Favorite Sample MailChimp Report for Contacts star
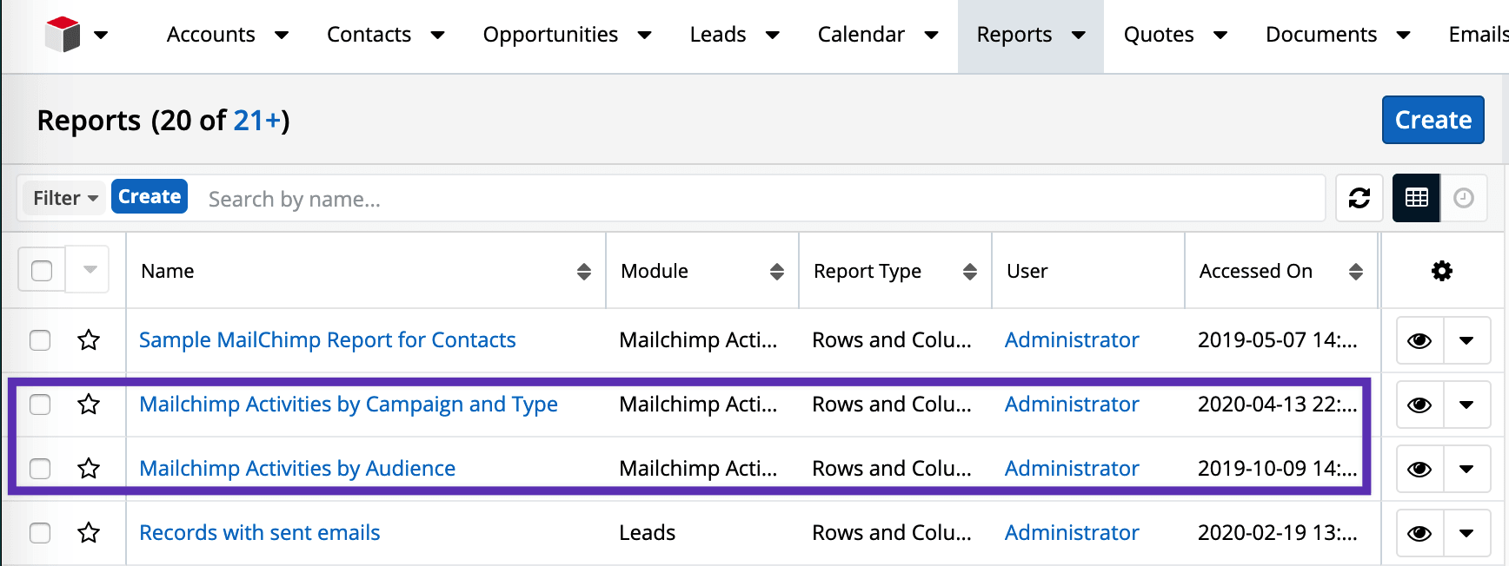This screenshot has width=1509, height=566. click(89, 339)
